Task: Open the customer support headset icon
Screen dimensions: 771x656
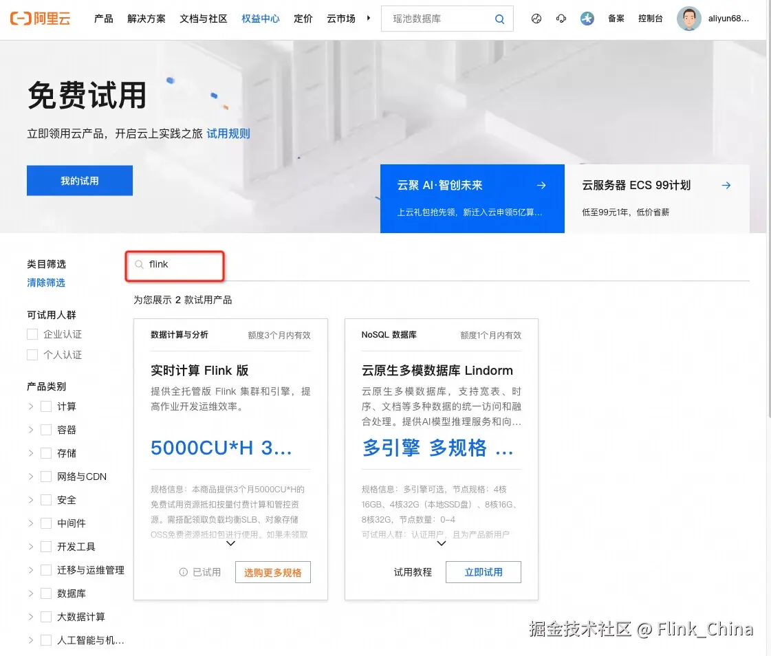Action: (561, 19)
